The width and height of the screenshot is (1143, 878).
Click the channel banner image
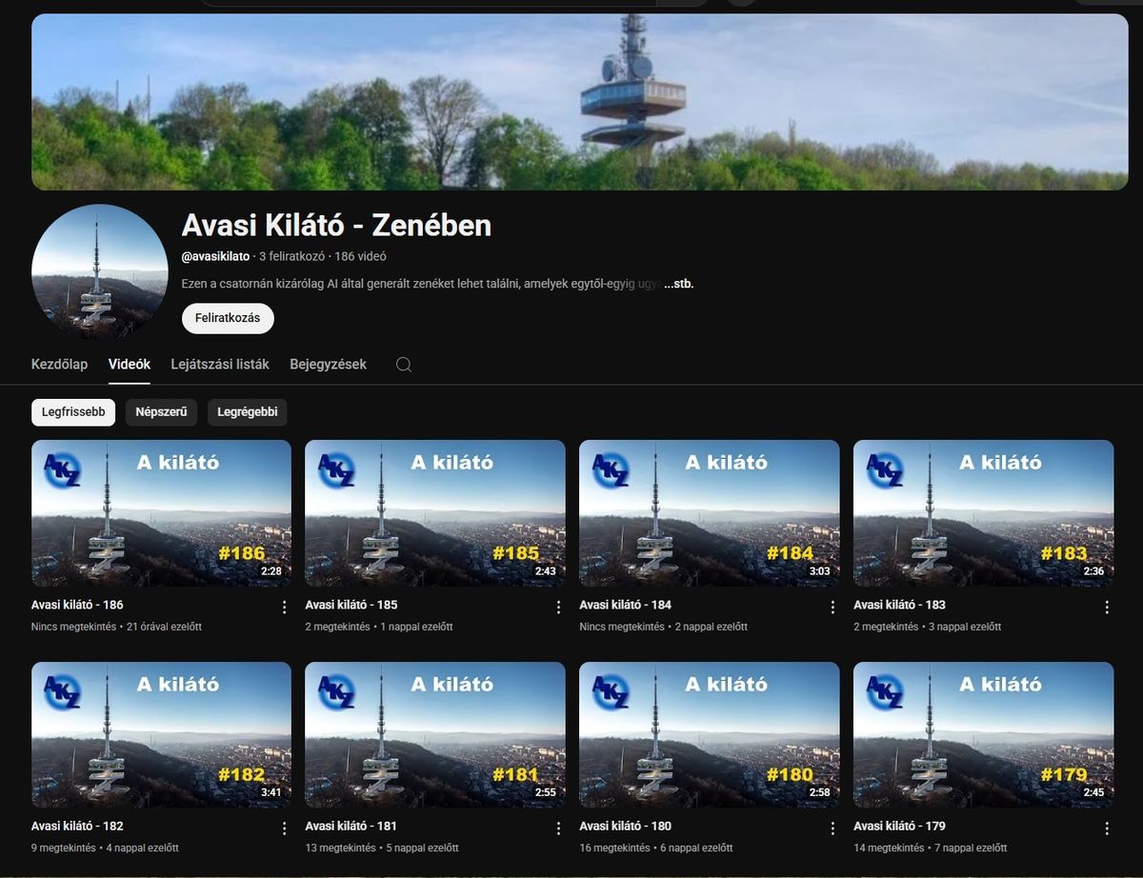coord(580,102)
